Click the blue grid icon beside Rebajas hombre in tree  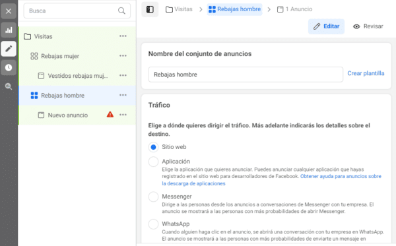34,96
